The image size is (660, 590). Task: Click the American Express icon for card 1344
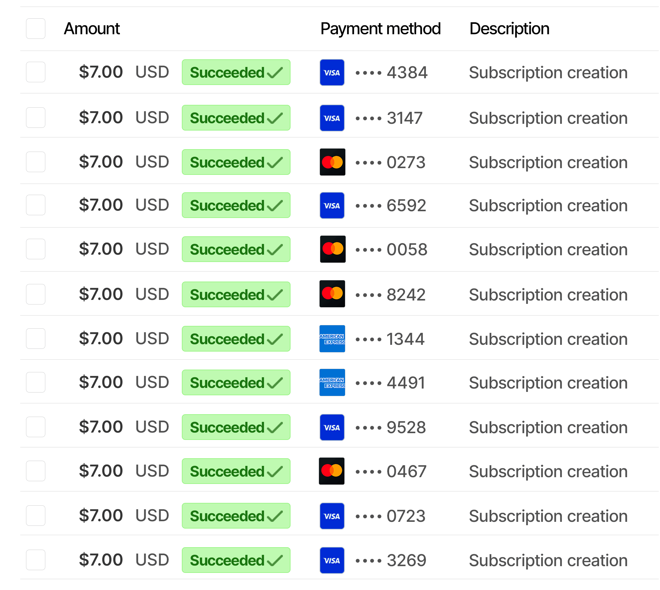coord(332,338)
